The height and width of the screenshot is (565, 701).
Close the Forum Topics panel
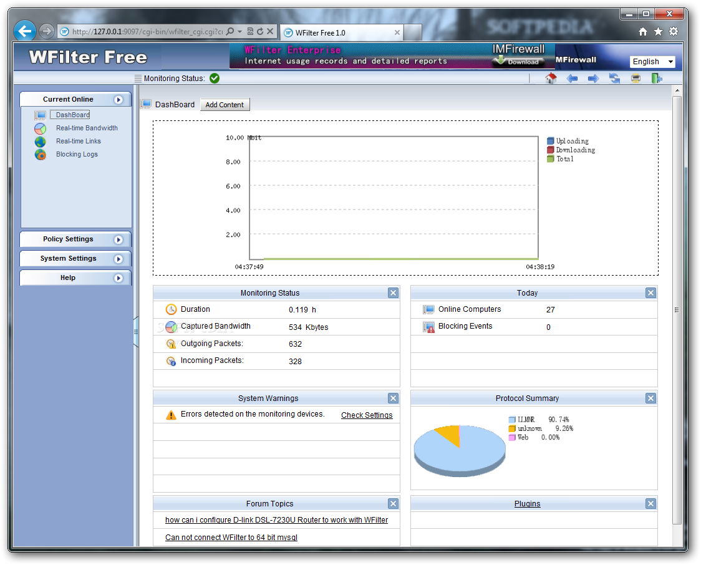coord(393,505)
